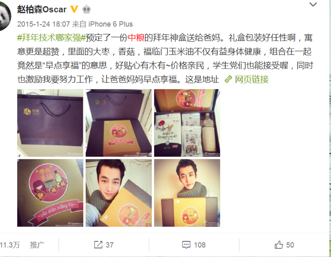Screen dimensions: 331x257
Task: Open the scarf portrait photo
Action: point(187,193)
